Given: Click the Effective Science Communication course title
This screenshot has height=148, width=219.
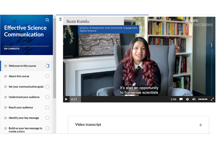Looking at the screenshot, I should pos(25,31).
